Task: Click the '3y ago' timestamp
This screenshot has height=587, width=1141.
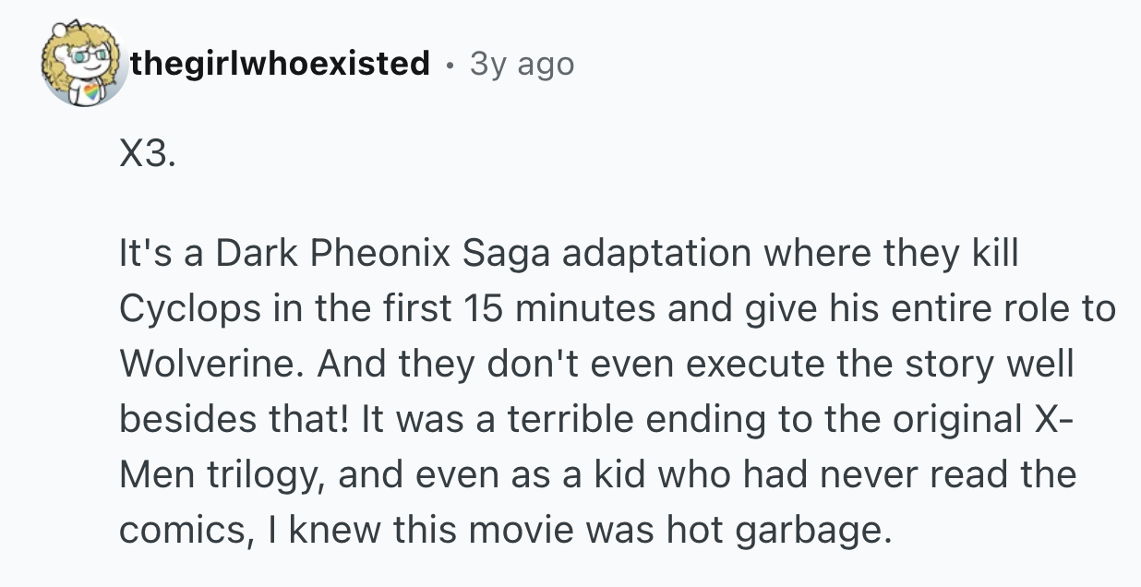Action: [522, 64]
